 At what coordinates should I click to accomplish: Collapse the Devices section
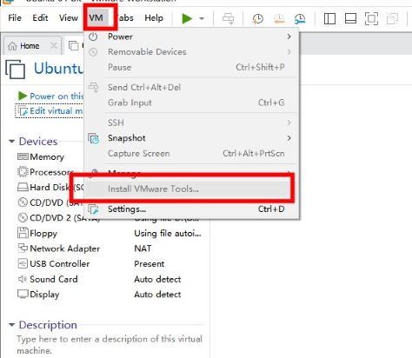[11, 142]
